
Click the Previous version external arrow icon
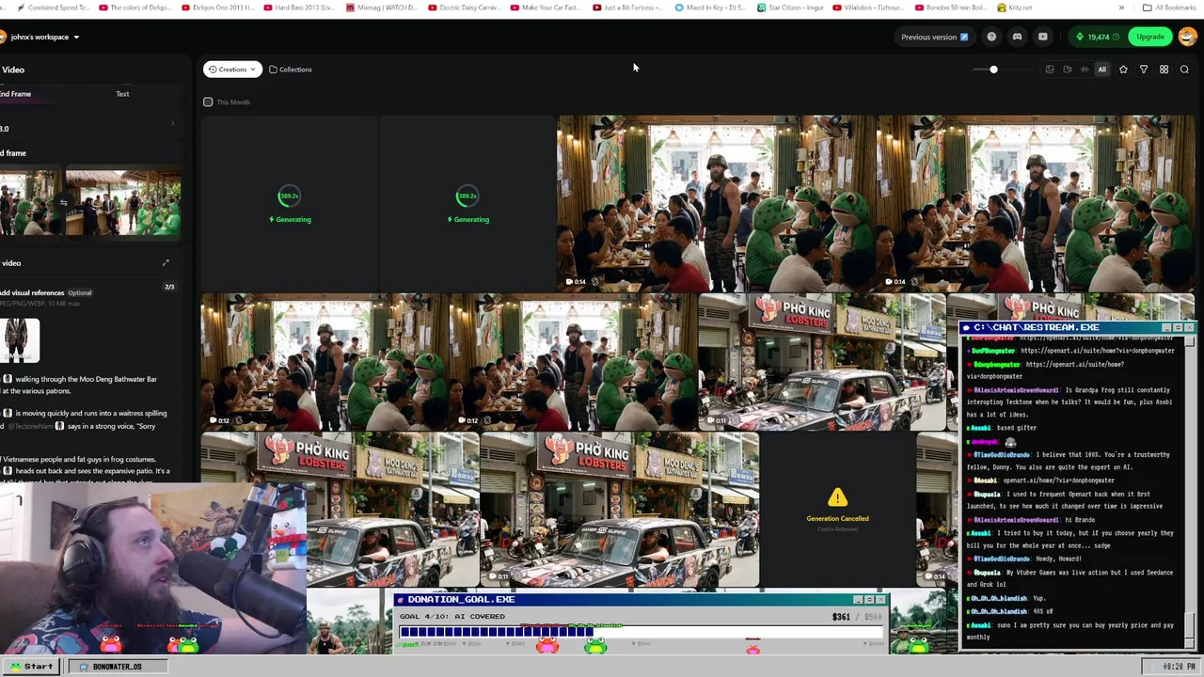(x=964, y=37)
